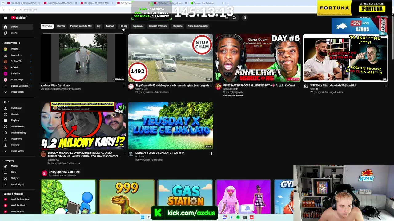This screenshot has height=221, width=394.
Task: Click the YouTube search magnifier button
Action: [x=234, y=18]
